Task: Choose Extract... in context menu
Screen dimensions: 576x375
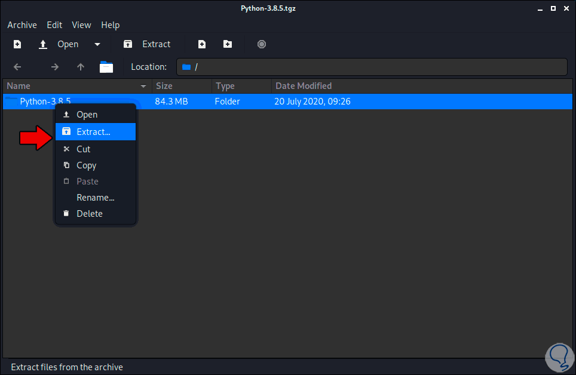Action: (96, 132)
